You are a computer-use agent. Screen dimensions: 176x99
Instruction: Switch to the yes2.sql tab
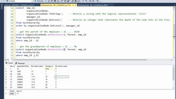(x=20, y=5)
